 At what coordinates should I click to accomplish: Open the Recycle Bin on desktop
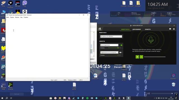[x=173, y=84]
